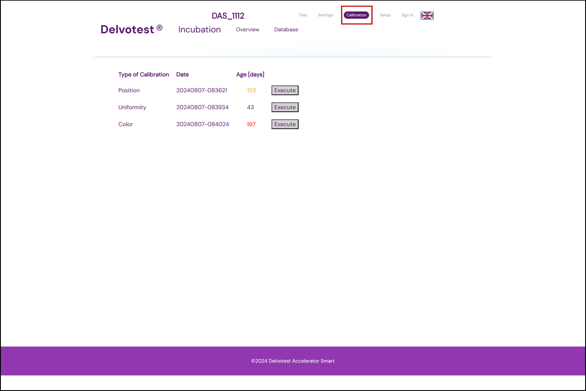This screenshot has height=391, width=586.
Task: Execute the Color calibration
Action: point(285,124)
